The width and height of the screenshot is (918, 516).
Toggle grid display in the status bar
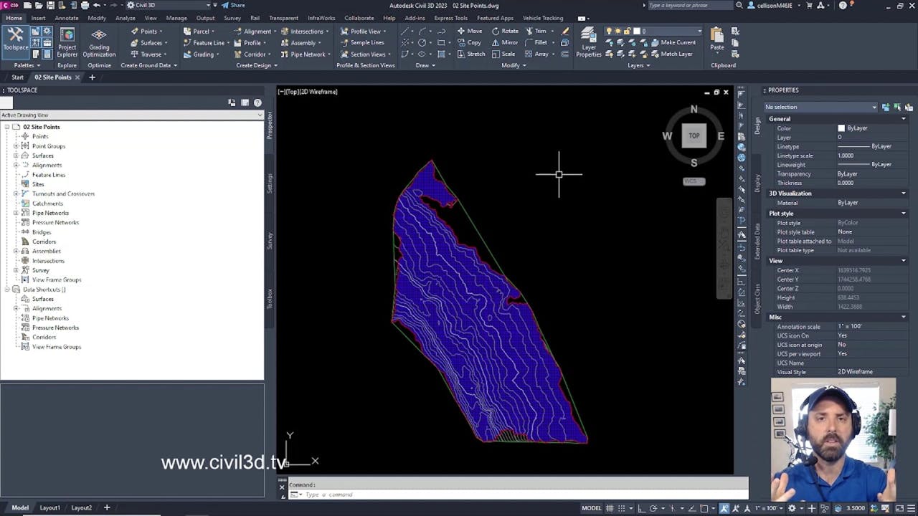click(x=610, y=507)
